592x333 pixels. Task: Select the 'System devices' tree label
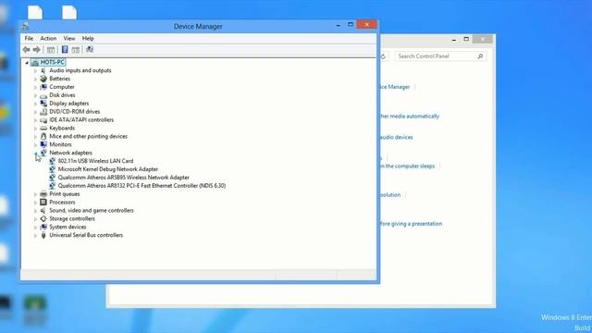point(68,227)
